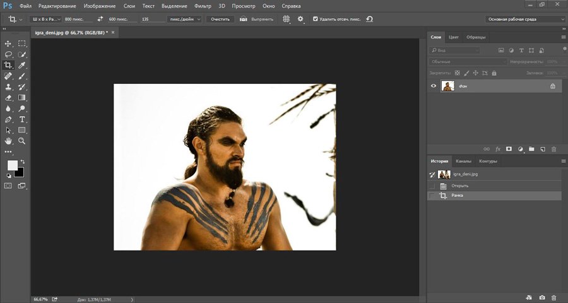Open the Файл menu
568x303 pixels.
pos(25,6)
